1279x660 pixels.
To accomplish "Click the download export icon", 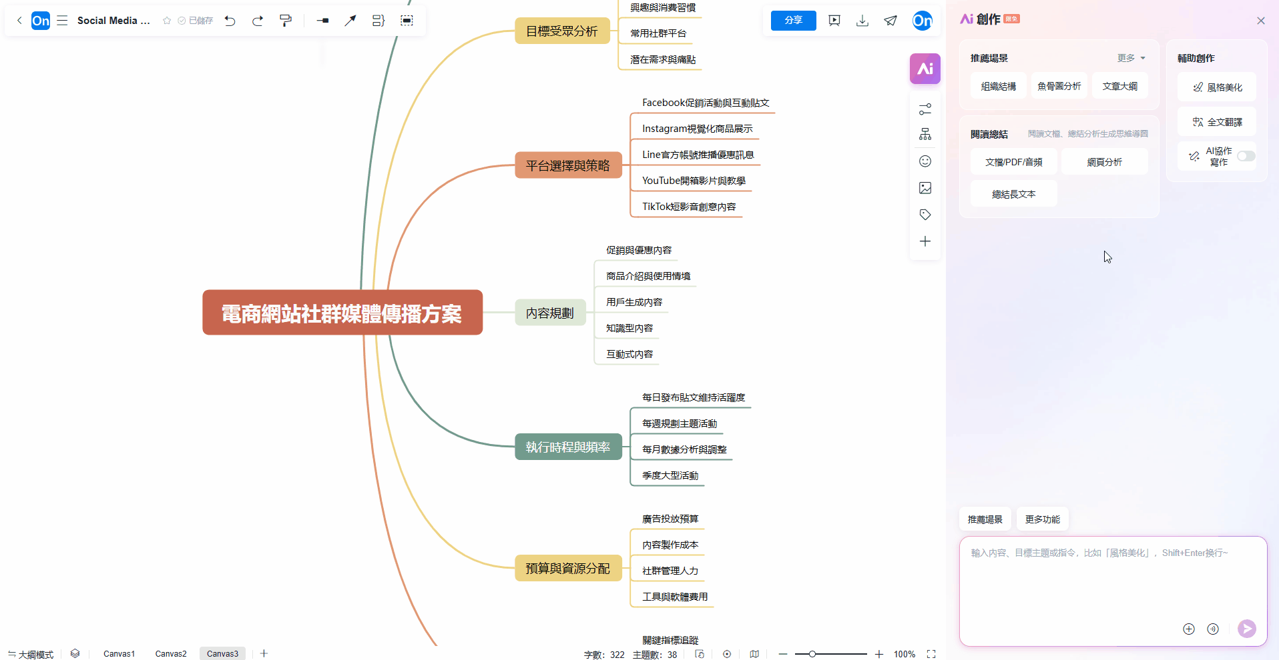I will 862,21.
